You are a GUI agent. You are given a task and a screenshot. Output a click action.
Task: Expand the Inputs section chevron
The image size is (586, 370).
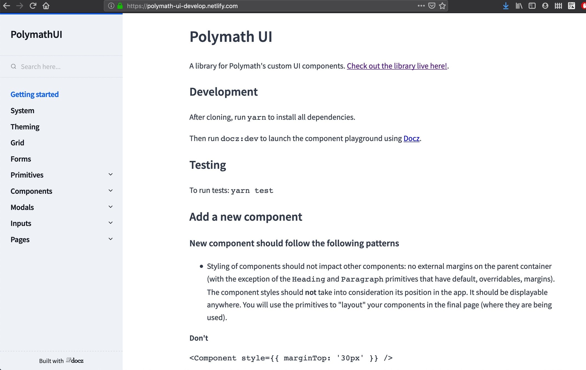coord(110,223)
